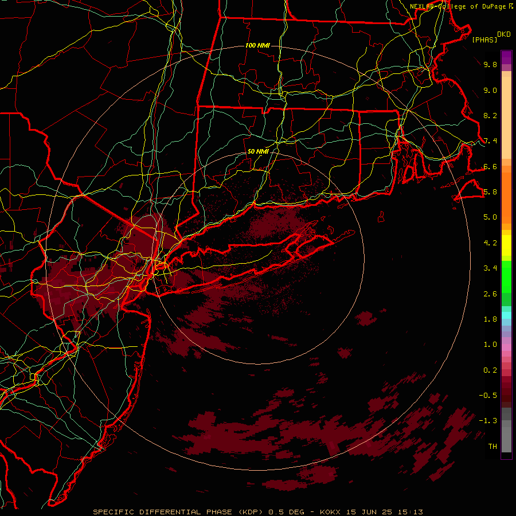Click the 9.0 scale value
The image size is (516, 516).
490,90
